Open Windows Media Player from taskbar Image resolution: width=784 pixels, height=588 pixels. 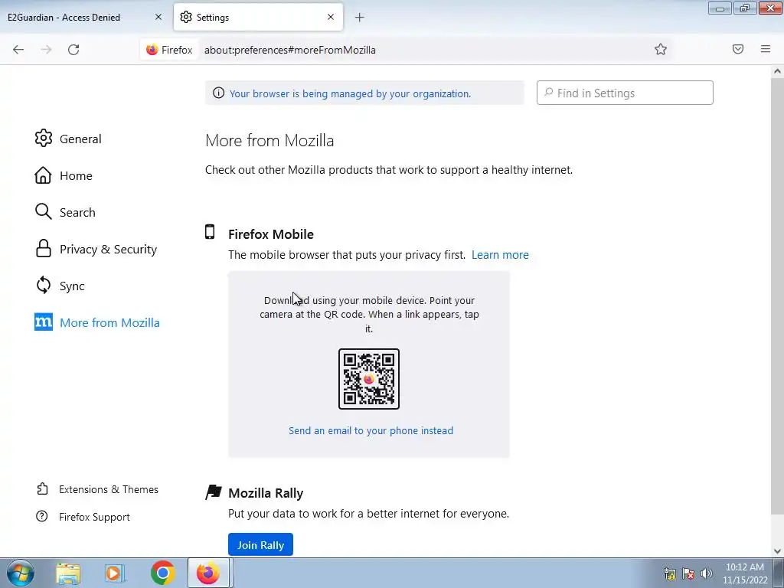pyautogui.click(x=115, y=573)
